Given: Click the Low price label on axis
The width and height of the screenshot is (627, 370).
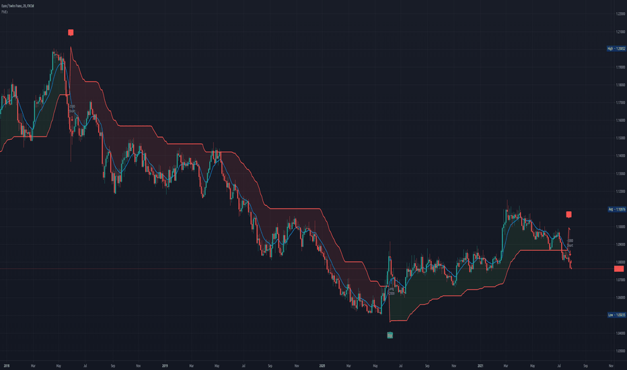Looking at the screenshot, I should [x=617, y=315].
